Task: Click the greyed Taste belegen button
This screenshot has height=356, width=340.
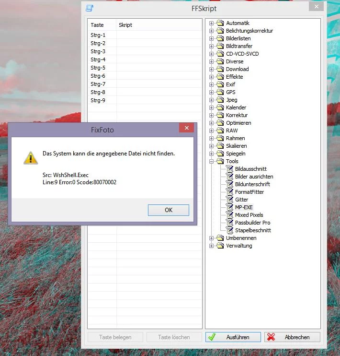Action: click(x=115, y=337)
